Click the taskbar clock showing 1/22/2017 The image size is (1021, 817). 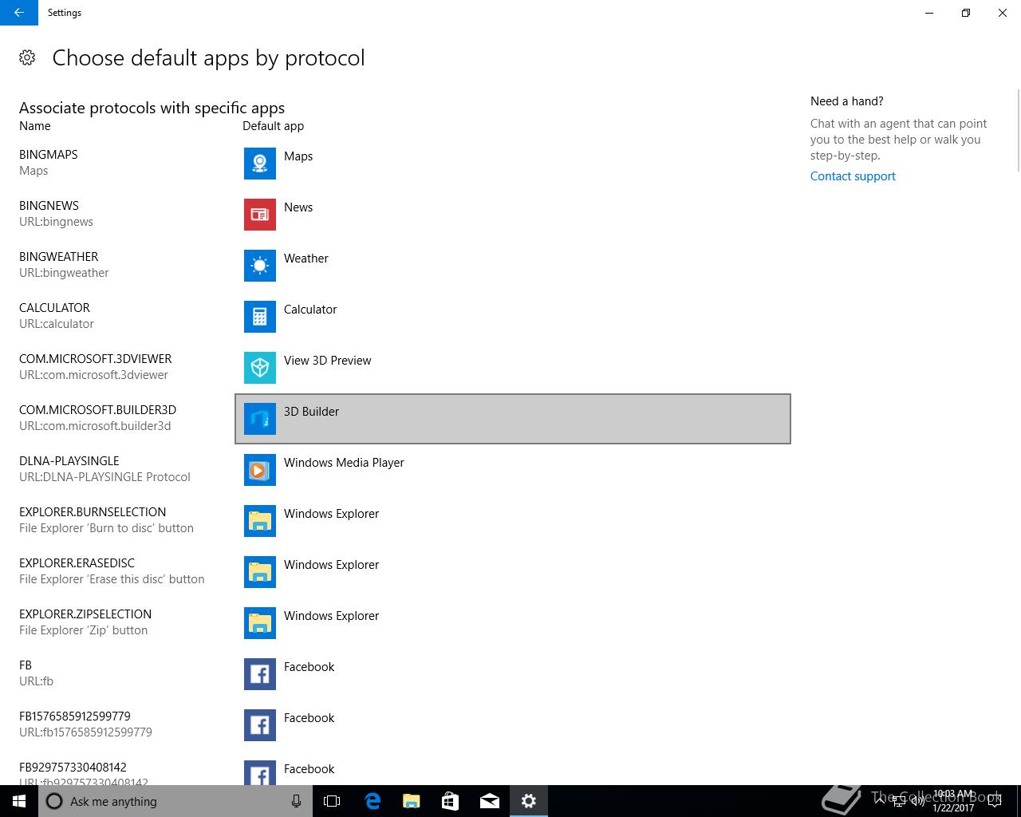[x=953, y=801]
